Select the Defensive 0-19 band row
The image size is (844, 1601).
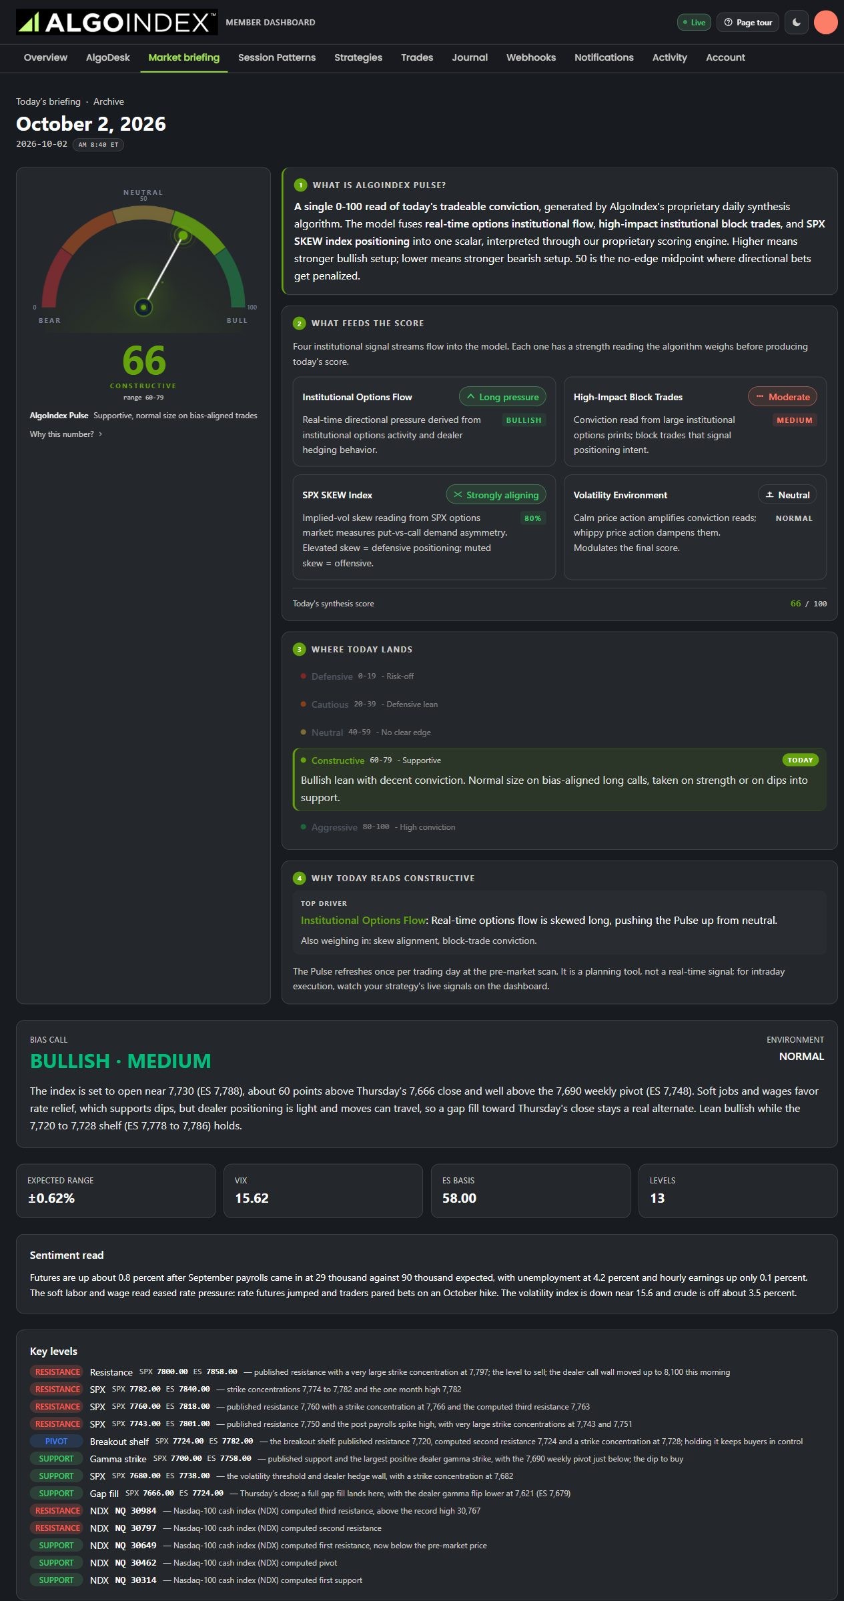click(x=559, y=676)
